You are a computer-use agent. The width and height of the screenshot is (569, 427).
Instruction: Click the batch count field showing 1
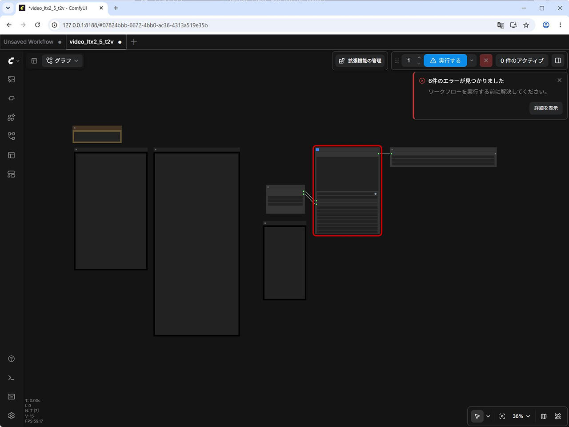coord(409,61)
